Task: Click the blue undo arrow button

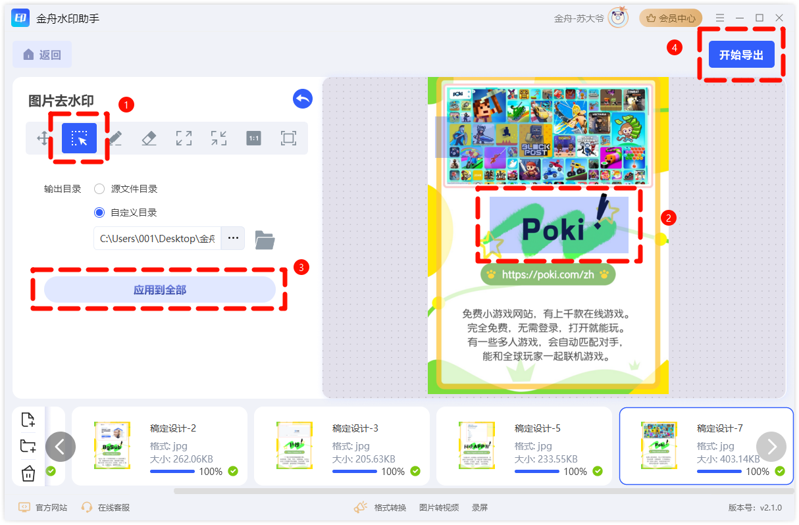Action: [x=303, y=99]
